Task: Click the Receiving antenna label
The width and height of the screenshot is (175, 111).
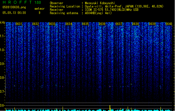Action: click(64, 13)
